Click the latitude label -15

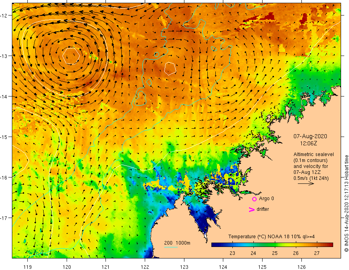(x=4, y=137)
